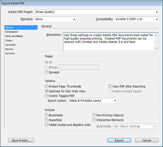Click the page Range input field

[79, 68]
